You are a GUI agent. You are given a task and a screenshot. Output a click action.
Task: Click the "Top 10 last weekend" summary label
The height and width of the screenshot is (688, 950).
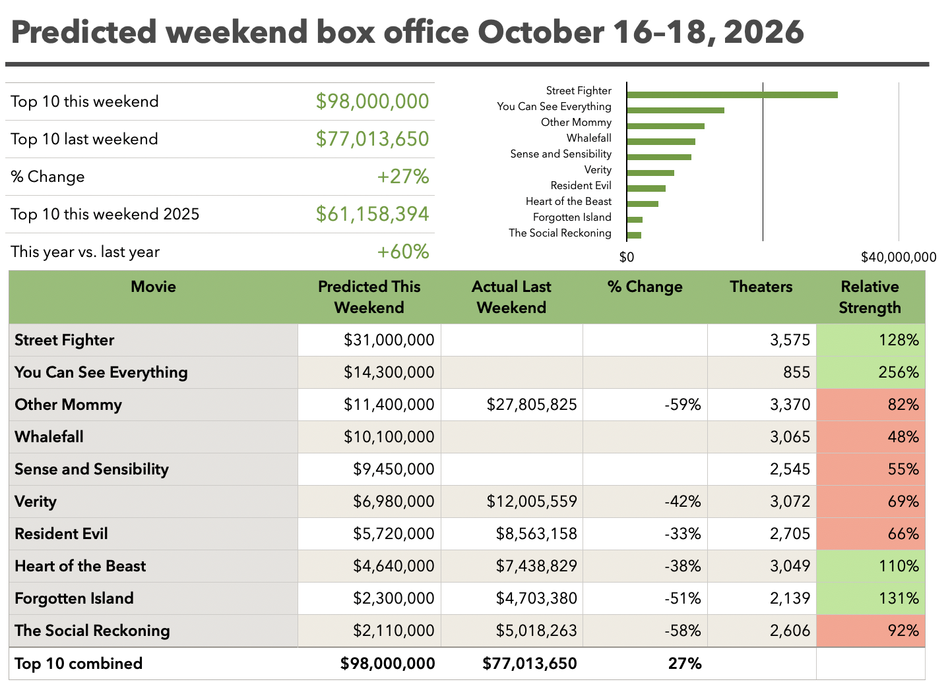click(84, 139)
